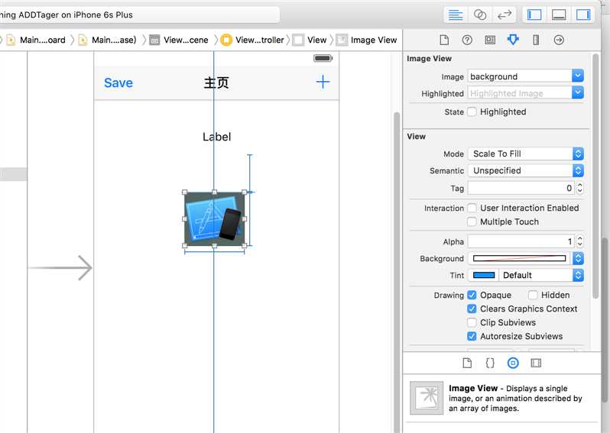Click the Image View breadcrumb icon

(x=342, y=40)
